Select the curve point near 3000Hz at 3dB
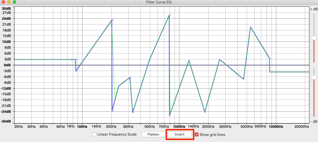Image resolution: width=318 pixels, height=142 pixels. tap(220, 60)
